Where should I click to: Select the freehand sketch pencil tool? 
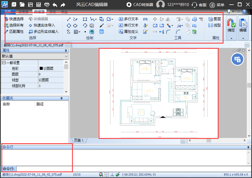[x=75, y=19]
